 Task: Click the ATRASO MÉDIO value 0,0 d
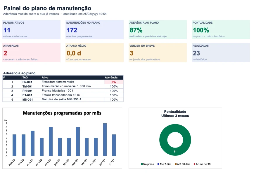(74, 53)
